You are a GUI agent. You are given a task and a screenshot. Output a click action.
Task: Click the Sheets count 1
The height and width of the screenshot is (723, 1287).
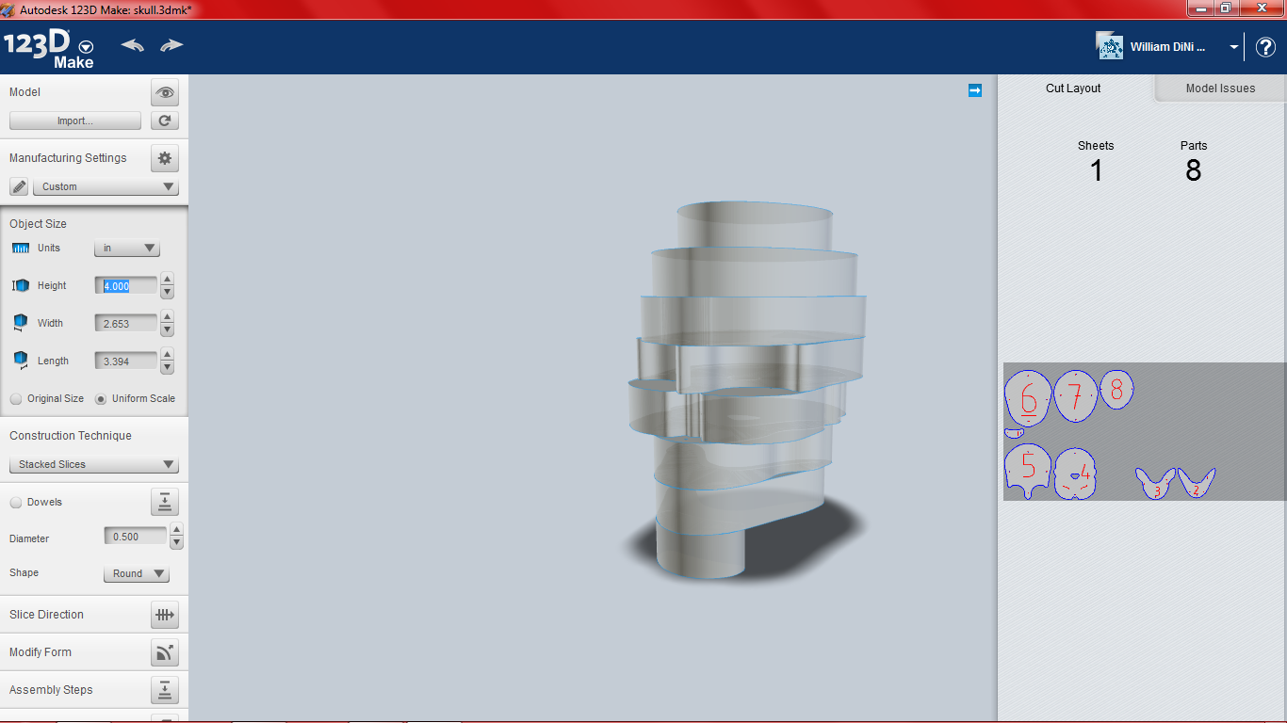[x=1096, y=170]
